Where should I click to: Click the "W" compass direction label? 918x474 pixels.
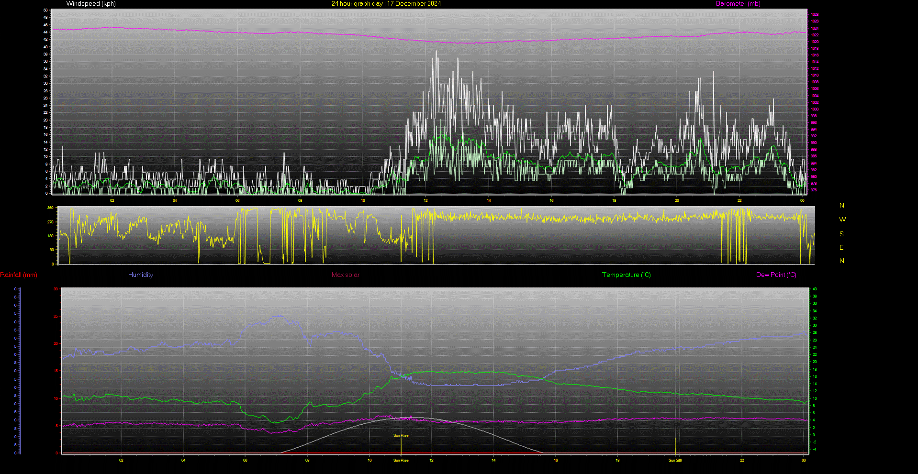coord(842,220)
